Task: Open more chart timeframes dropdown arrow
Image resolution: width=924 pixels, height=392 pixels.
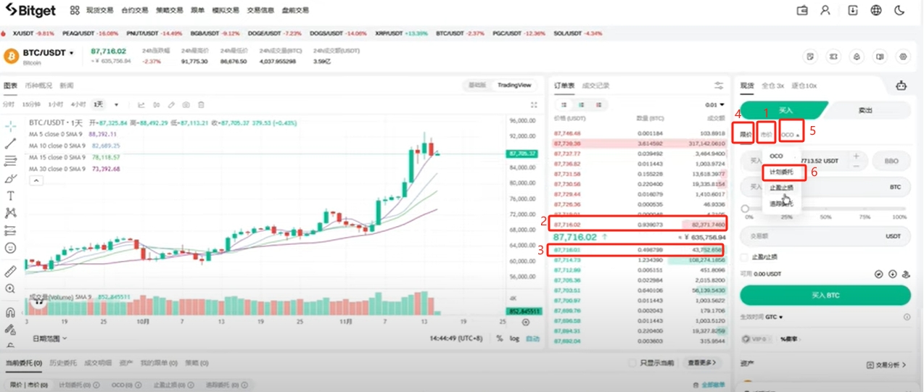Action: coord(116,104)
